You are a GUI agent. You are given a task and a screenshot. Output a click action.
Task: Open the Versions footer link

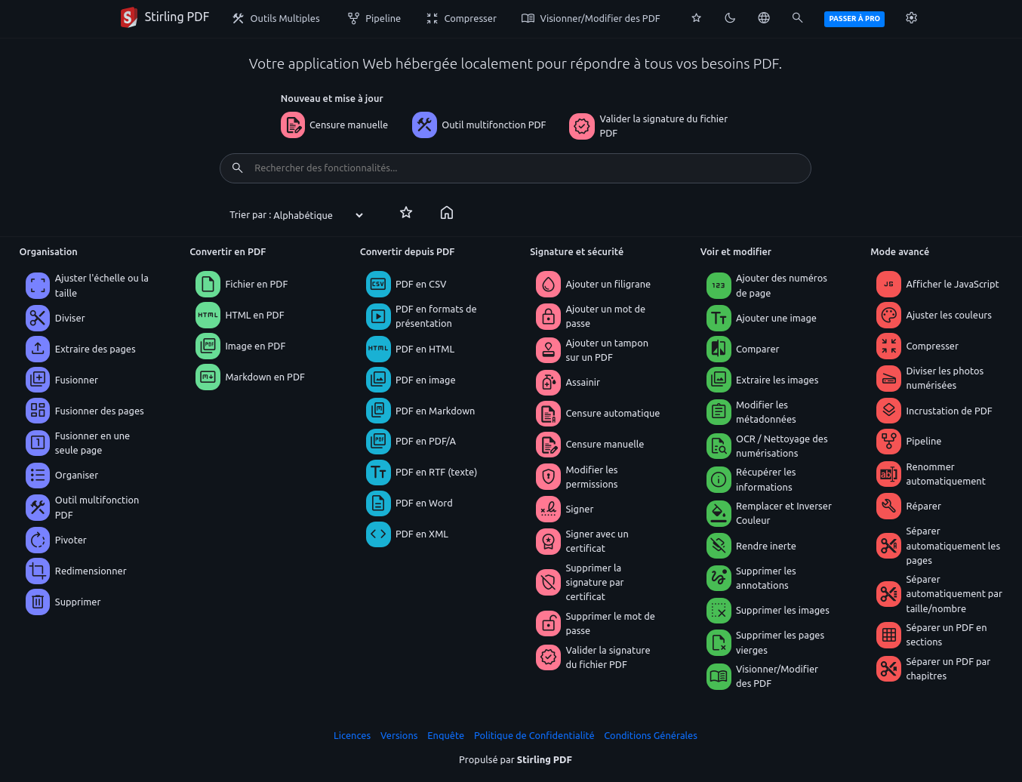[399, 735]
